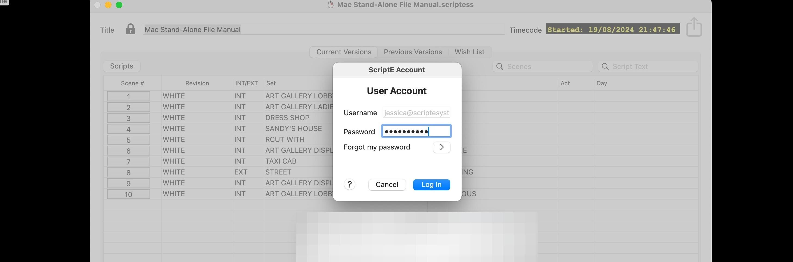Select scene number 8 button
793x262 pixels.
click(128, 172)
